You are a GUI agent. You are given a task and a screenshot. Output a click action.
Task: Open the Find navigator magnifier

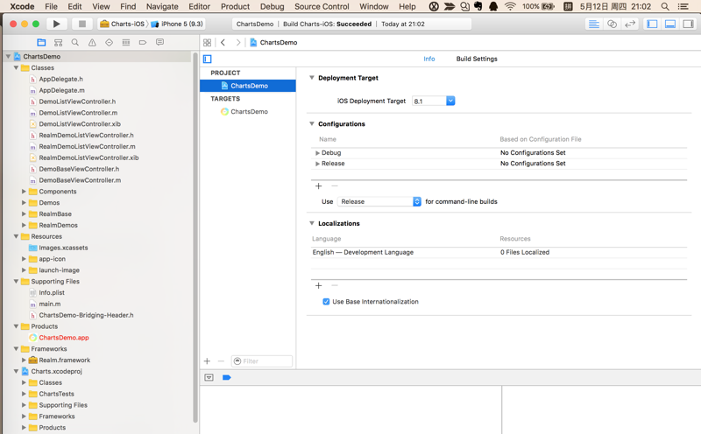[x=75, y=42]
